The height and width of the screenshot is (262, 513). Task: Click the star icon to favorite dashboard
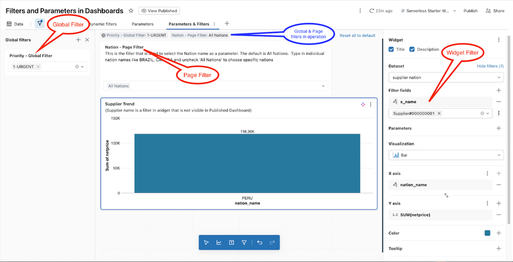click(x=131, y=11)
